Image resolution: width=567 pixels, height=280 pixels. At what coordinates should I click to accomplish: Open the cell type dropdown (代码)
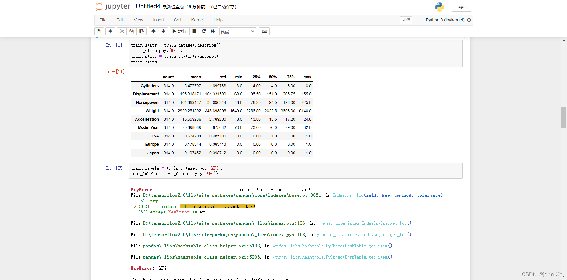(x=238, y=32)
